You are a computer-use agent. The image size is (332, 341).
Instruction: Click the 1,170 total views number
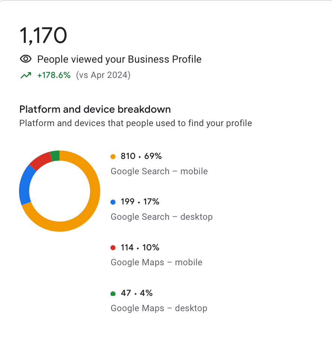click(43, 35)
